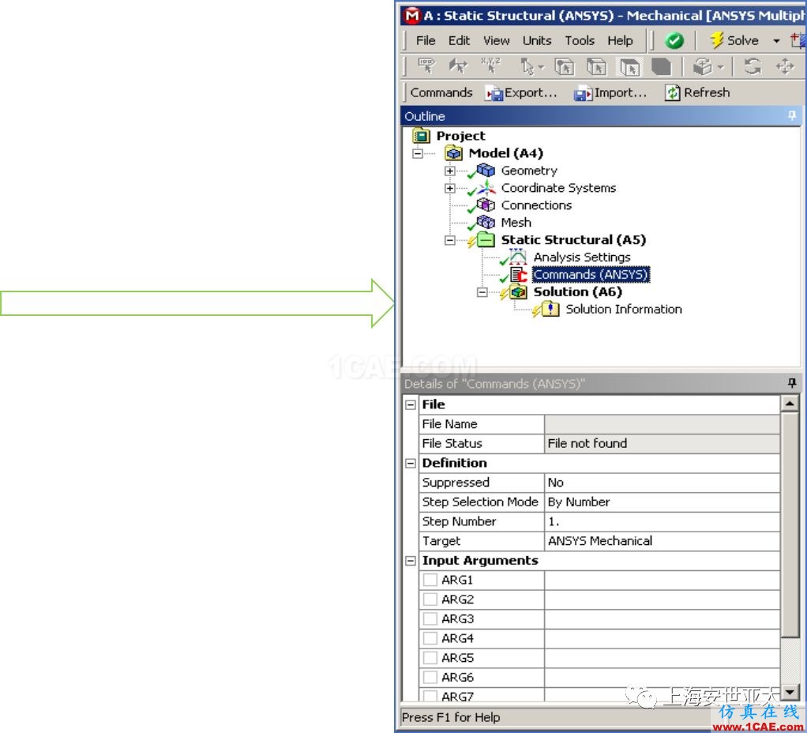Screen dimensions: 807x733
Task: Click the Rotate view tool icon
Action: click(x=753, y=66)
